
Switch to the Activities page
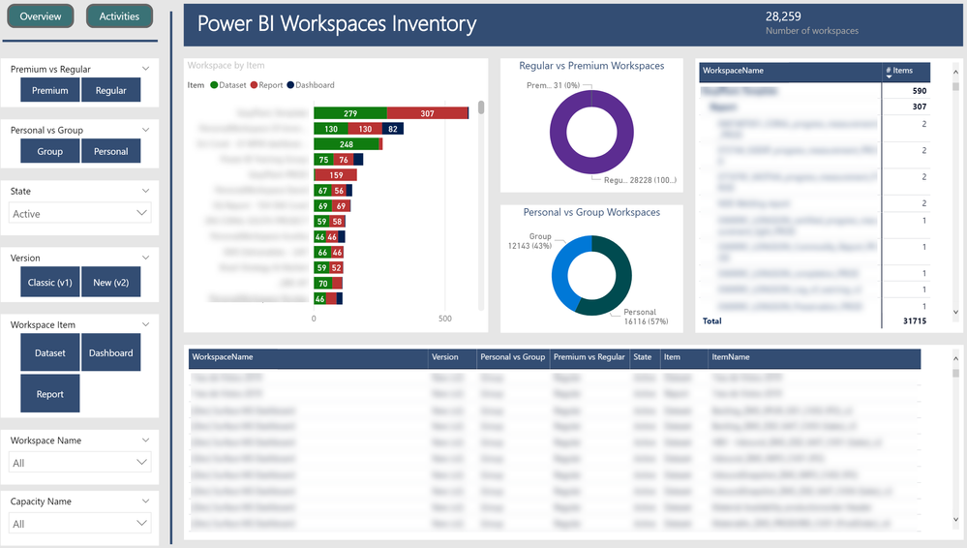(x=119, y=16)
